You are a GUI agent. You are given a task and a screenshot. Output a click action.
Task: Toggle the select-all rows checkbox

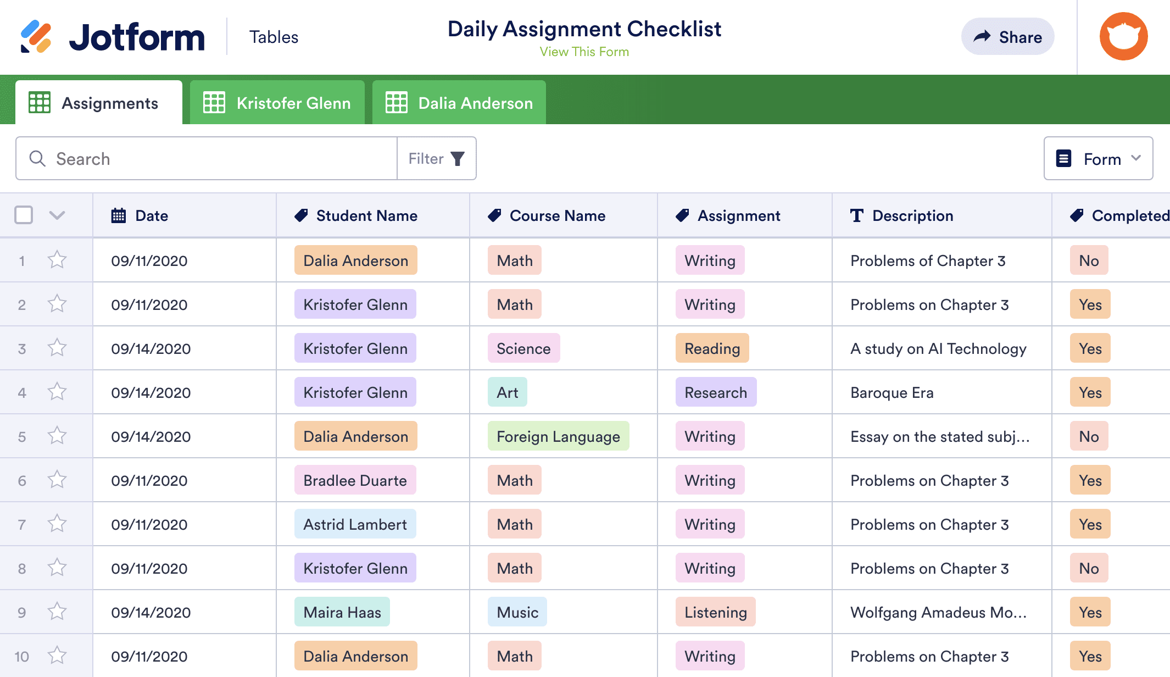point(24,215)
